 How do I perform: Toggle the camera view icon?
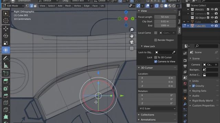pyautogui.click(x=132, y=42)
